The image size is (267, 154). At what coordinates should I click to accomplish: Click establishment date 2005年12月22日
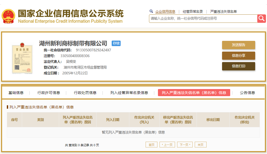tap(75, 73)
